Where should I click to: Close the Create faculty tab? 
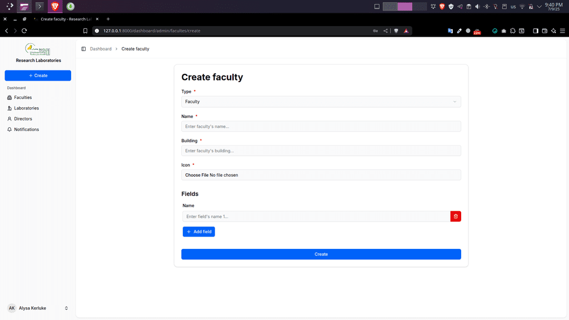97,19
